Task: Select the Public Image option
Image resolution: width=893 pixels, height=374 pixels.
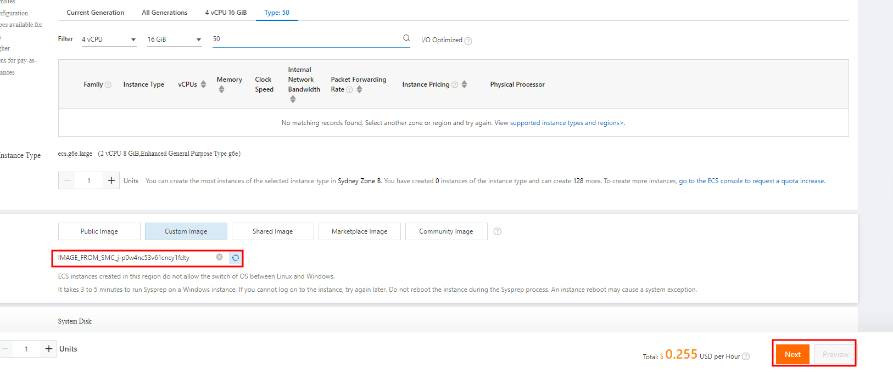Action: click(x=99, y=231)
